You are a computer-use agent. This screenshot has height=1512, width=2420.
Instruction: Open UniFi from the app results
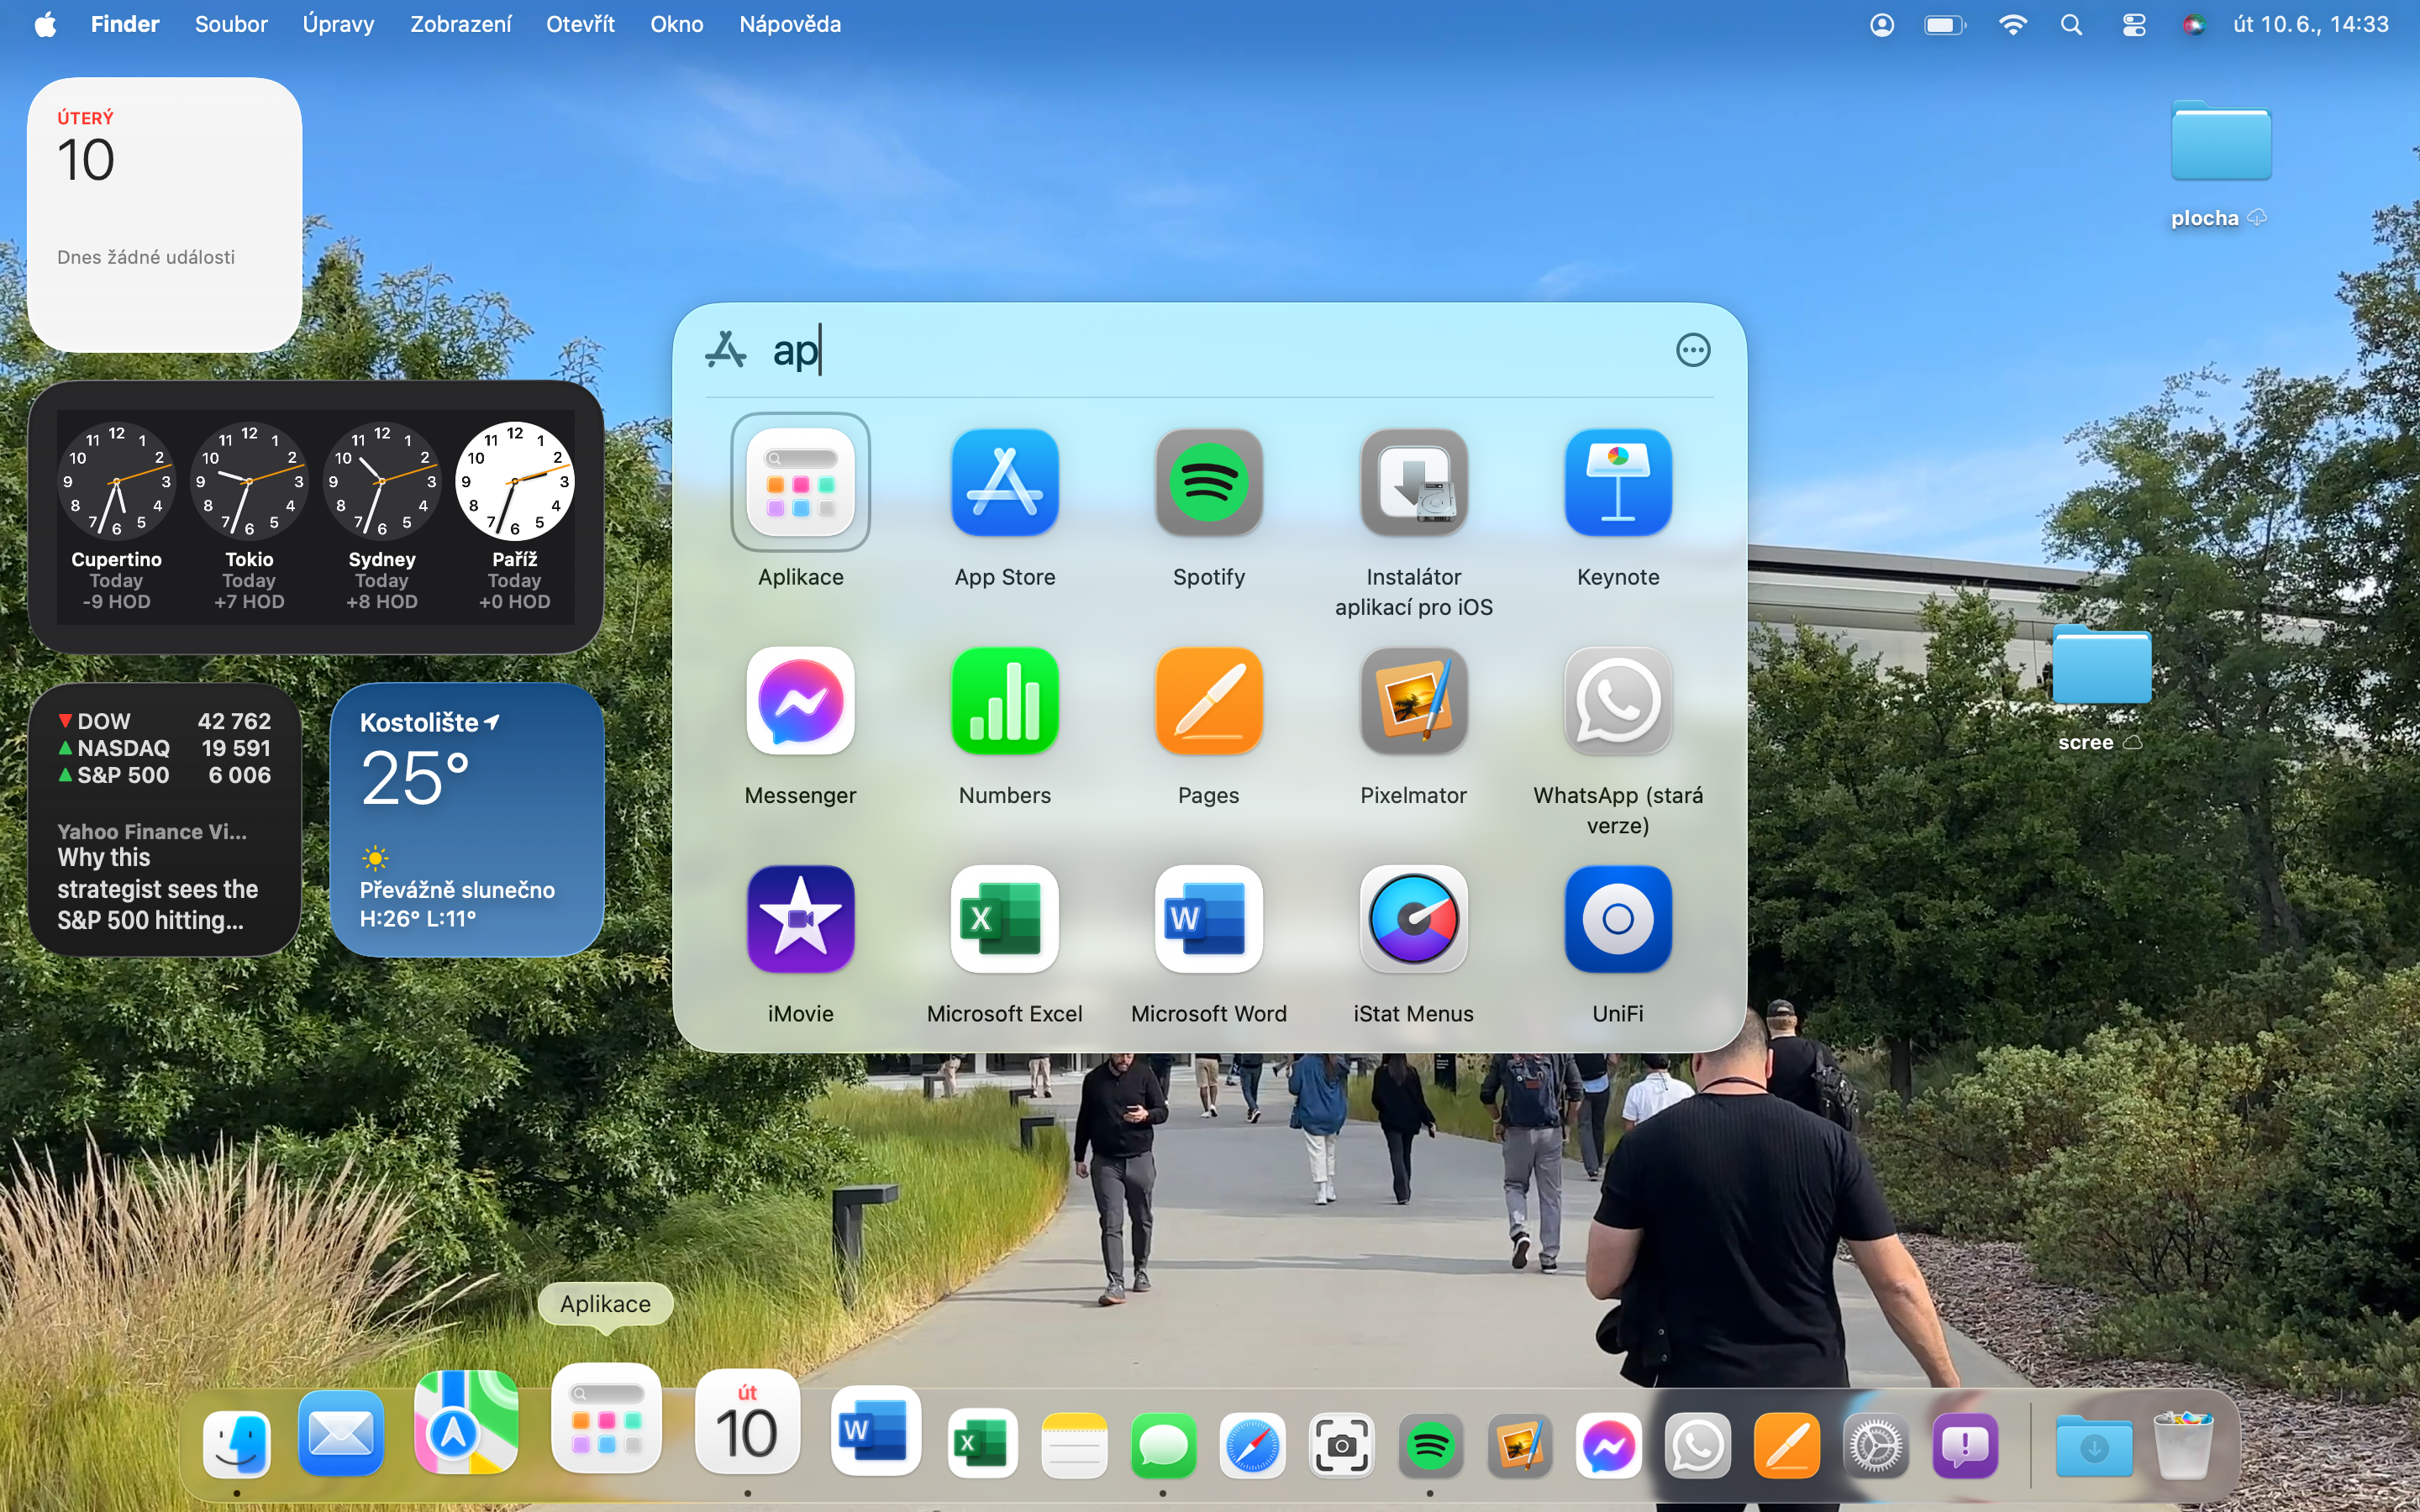pos(1617,919)
